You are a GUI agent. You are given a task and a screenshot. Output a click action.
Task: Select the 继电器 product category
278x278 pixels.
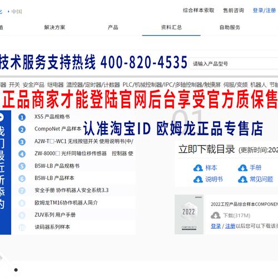[x=56, y=85]
